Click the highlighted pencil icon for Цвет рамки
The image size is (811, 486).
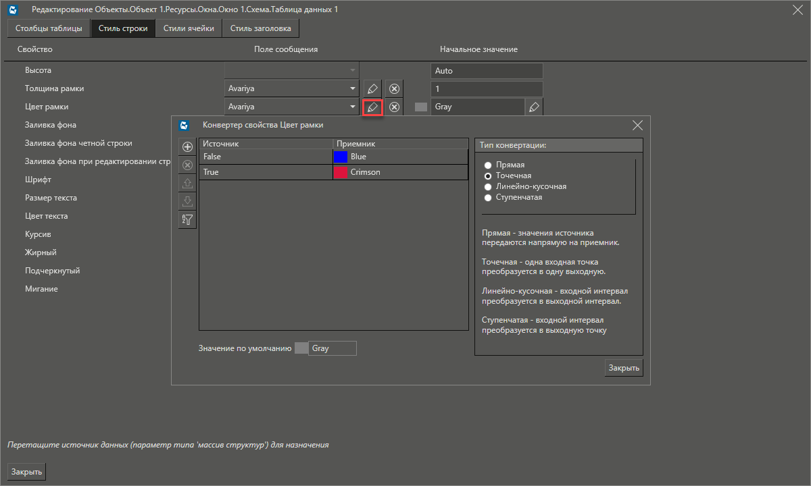coord(372,106)
